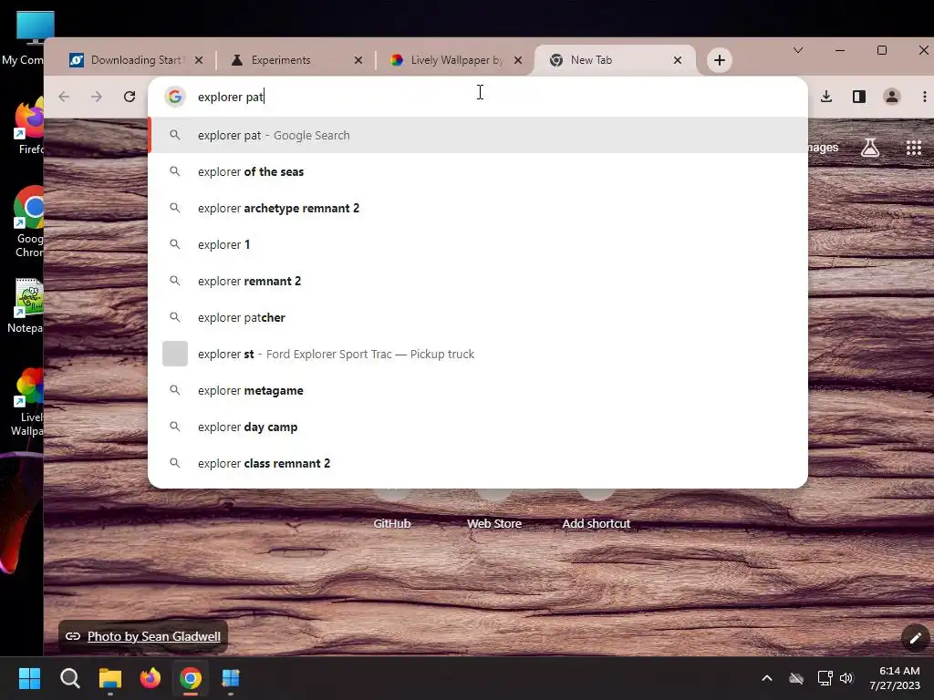Expand the tab search chevron
This screenshot has height=700, width=934.
click(x=798, y=51)
